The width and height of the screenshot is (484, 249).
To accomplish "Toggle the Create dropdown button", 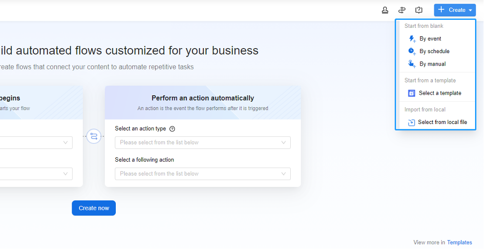I will (x=454, y=10).
